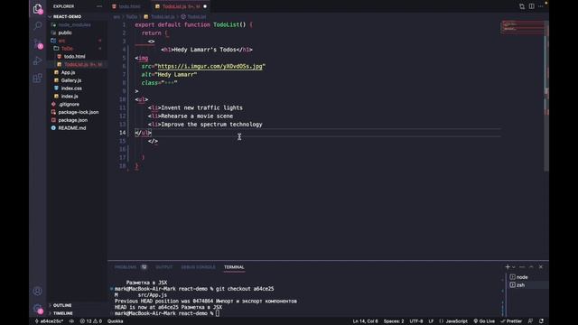This screenshot has width=578, height=325.
Task: Open the Source Control view
Action: click(38, 43)
